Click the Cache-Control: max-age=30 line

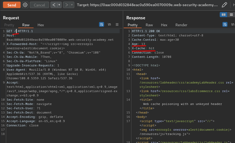155,40
